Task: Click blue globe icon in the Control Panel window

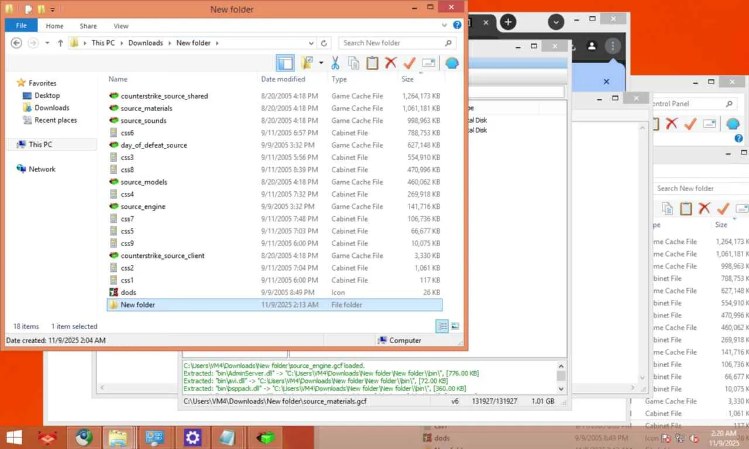Action: (733, 123)
